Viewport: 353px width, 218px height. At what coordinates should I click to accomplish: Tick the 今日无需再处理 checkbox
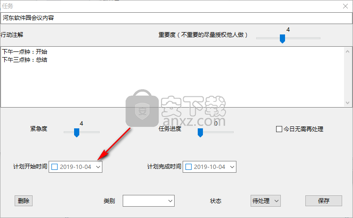point(279,129)
